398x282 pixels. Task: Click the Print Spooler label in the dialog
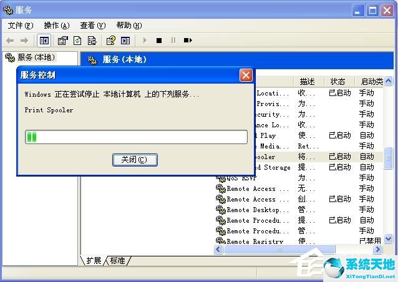click(49, 110)
